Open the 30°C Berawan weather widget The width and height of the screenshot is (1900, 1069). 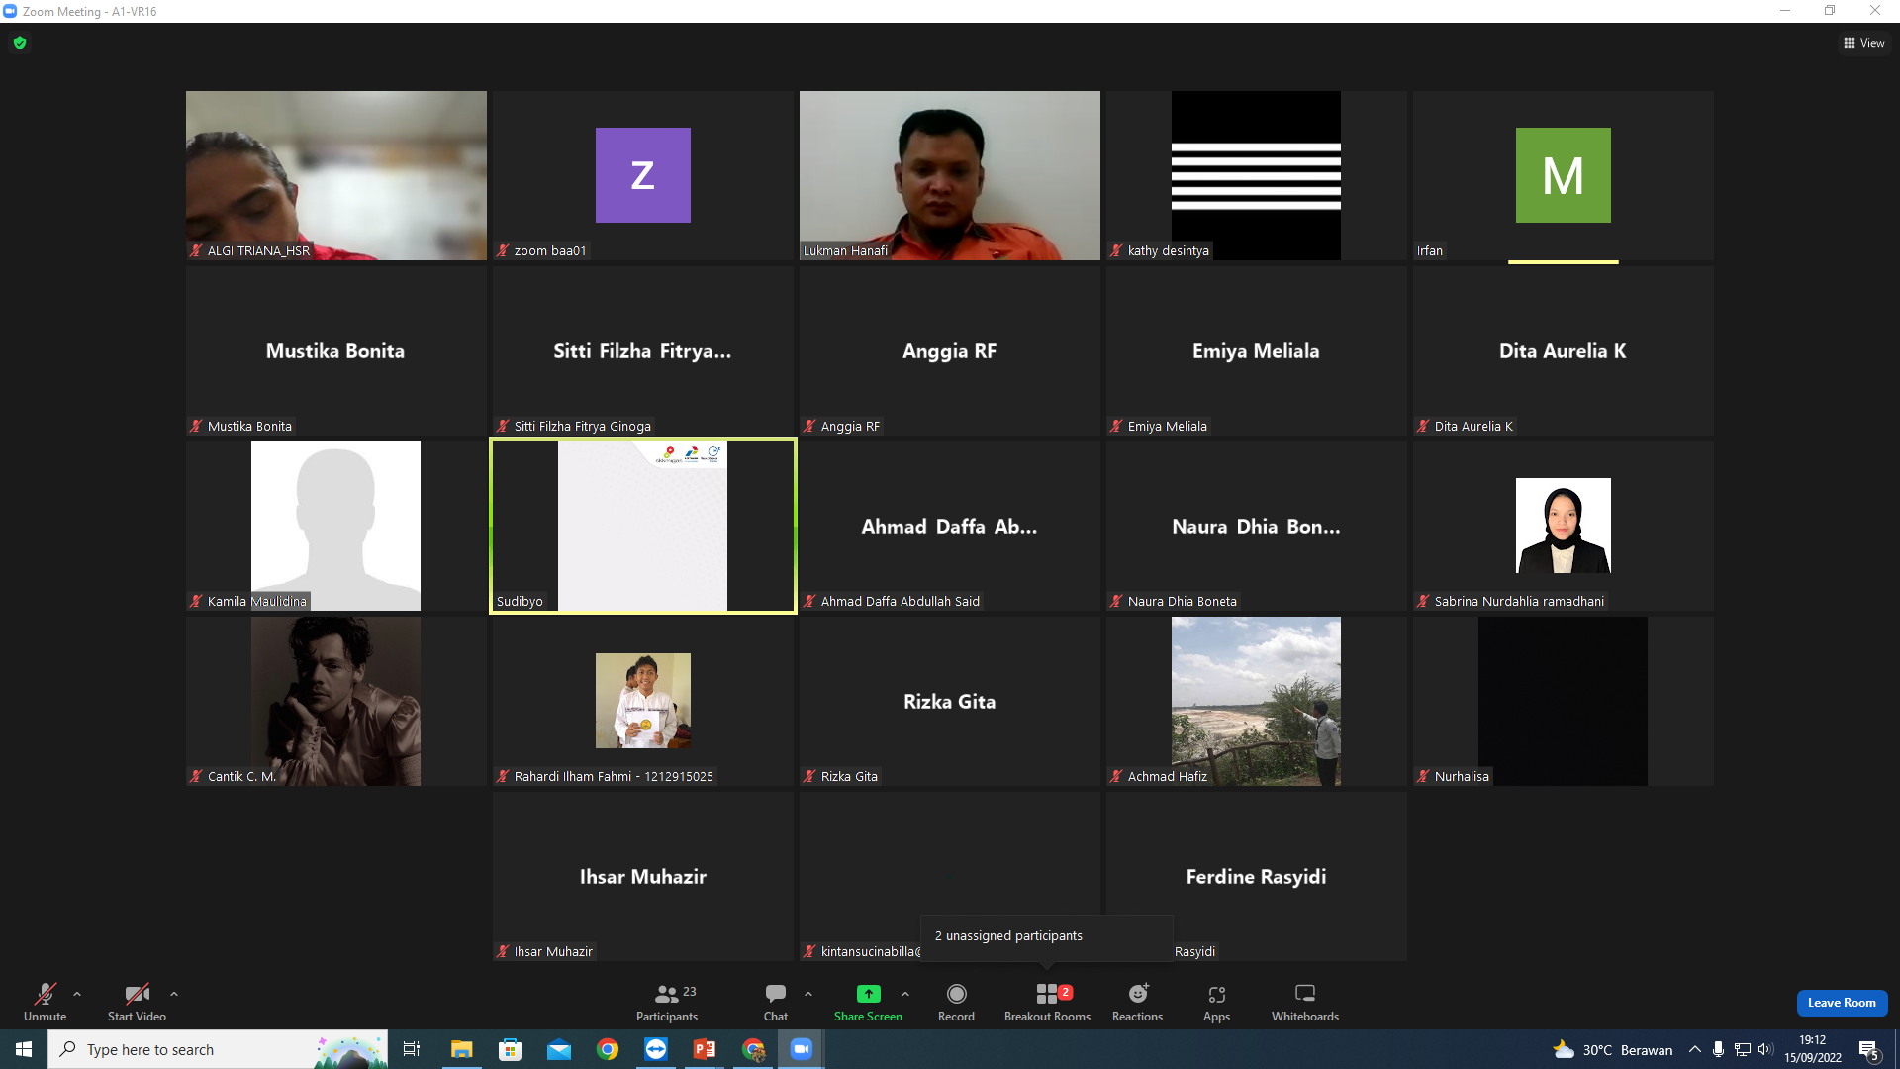1613,1049
